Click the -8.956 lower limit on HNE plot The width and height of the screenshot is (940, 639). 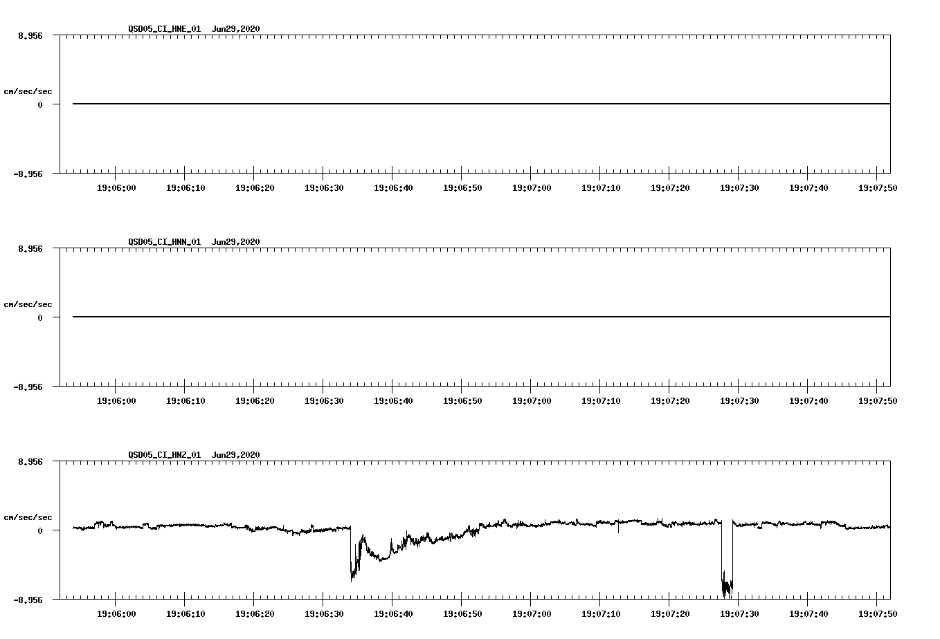click(x=28, y=174)
